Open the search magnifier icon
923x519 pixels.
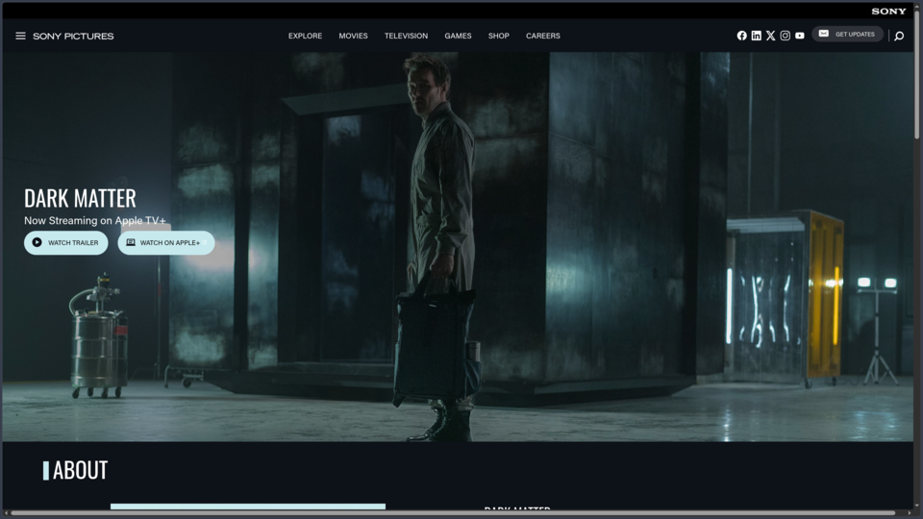tap(899, 37)
